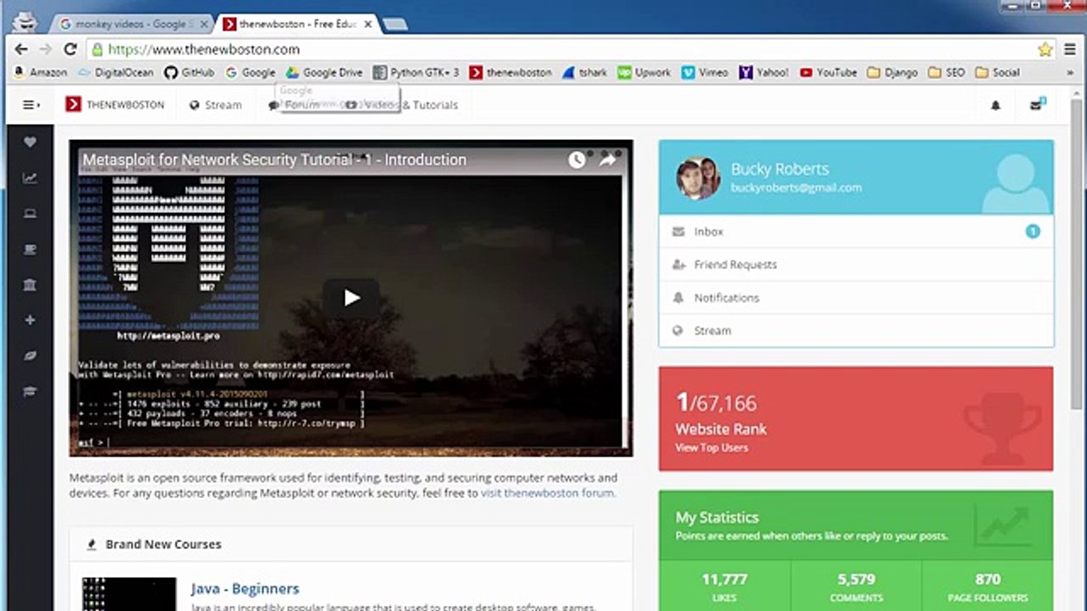Open the DigitalOcean bookmark
1087x611 pixels.
(x=116, y=73)
